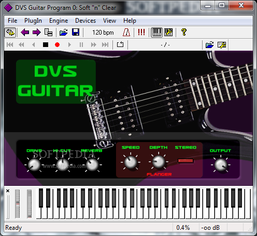
Task: Open the Devices menu
Action: [x=85, y=21]
